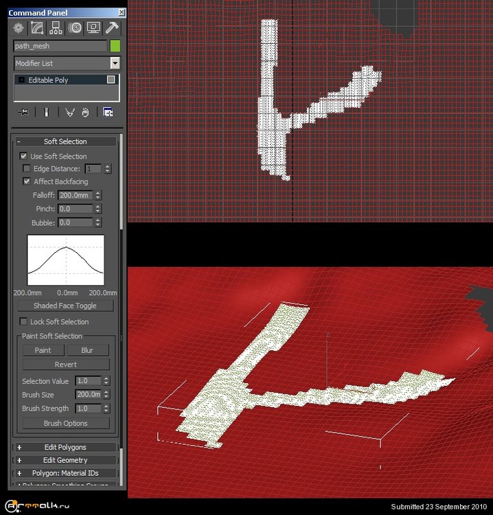The width and height of the screenshot is (493, 515).
Task: Open Brush Options
Action: [66, 424]
